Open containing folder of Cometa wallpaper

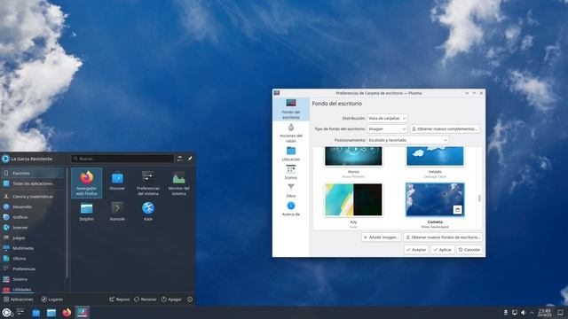point(457,210)
